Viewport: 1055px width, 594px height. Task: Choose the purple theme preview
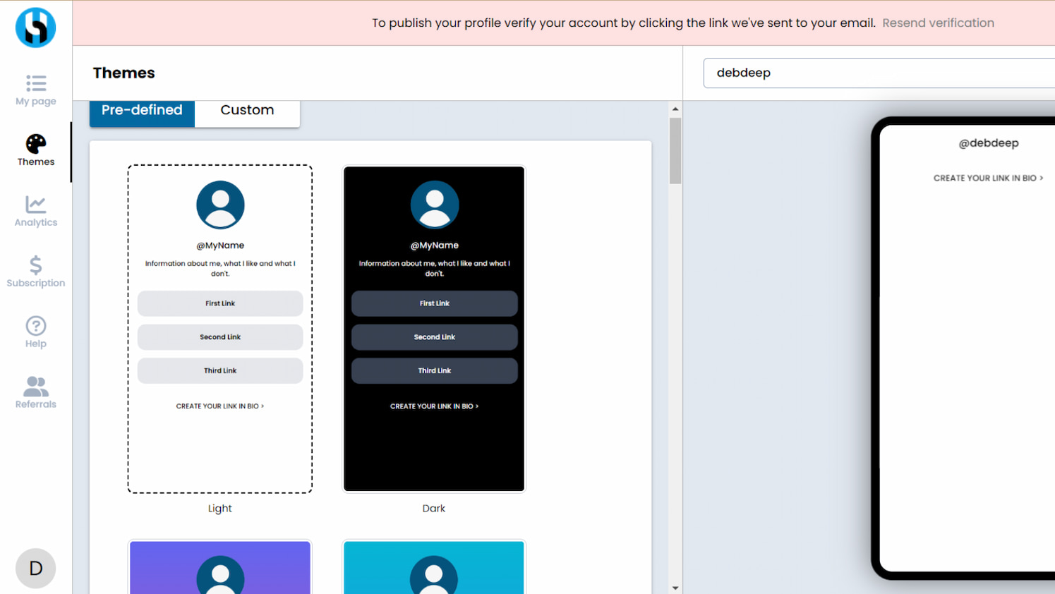pyautogui.click(x=219, y=566)
